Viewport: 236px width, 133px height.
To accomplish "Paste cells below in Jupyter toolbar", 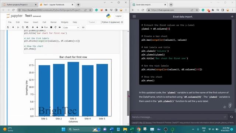I will point(27,27).
